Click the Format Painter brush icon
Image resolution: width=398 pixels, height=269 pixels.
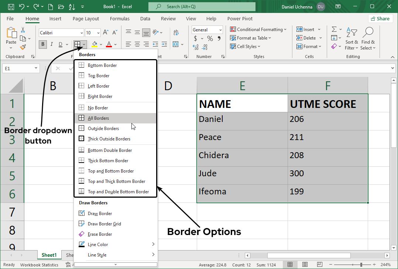23,47
